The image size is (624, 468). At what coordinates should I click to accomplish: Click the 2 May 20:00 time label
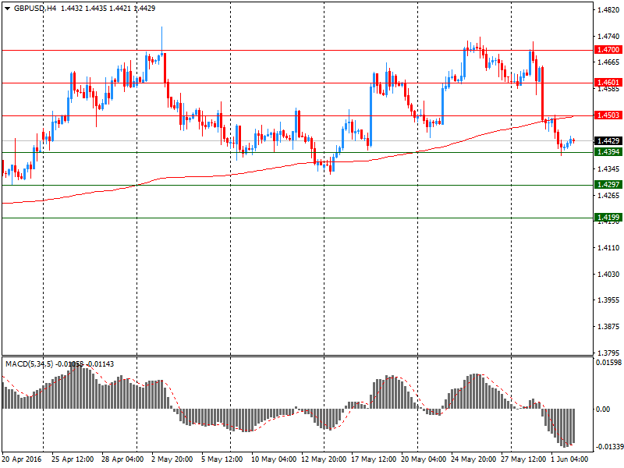(172, 459)
